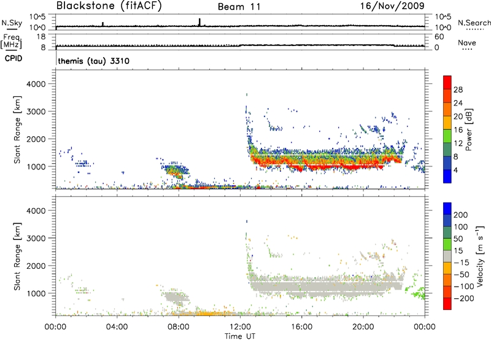The image size is (491, 340).
Task: Click the solid line sample under "N.Sky"
Action: tap(12, 29)
